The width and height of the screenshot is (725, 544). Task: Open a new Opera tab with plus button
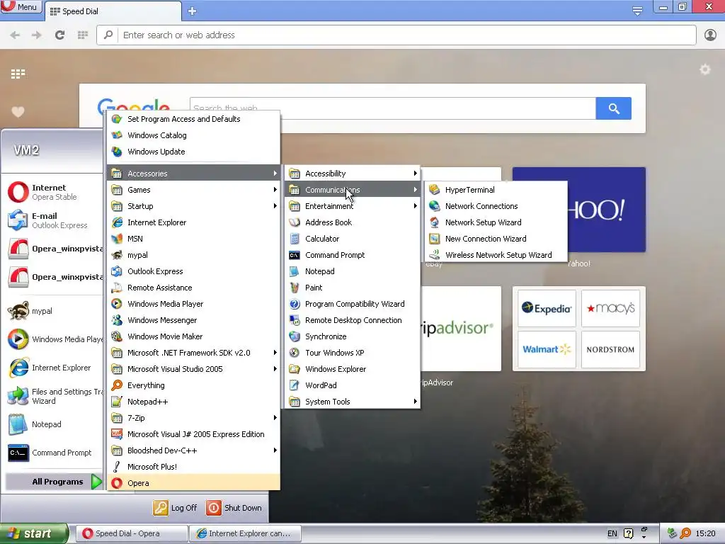[x=193, y=11]
